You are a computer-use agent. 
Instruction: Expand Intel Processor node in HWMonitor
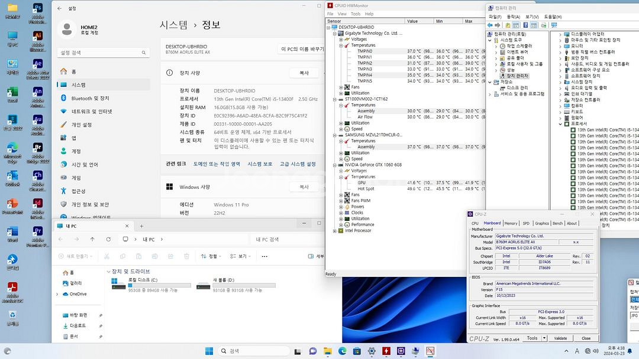click(335, 231)
